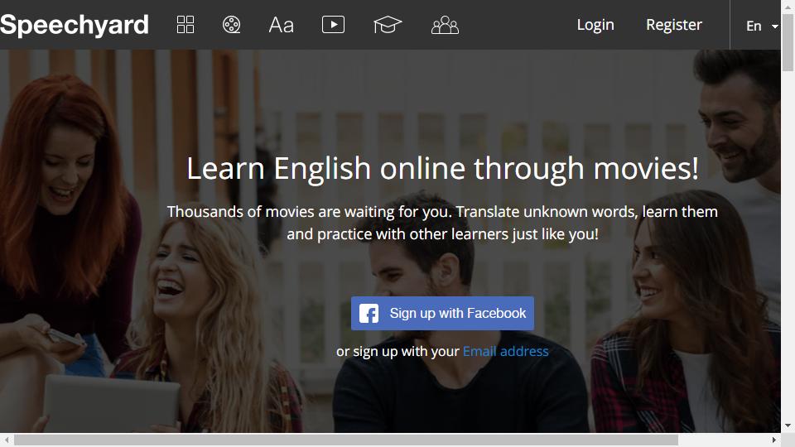795x447 pixels.
Task: Click the horizontal scrollbar right arrow
Action: point(774,440)
